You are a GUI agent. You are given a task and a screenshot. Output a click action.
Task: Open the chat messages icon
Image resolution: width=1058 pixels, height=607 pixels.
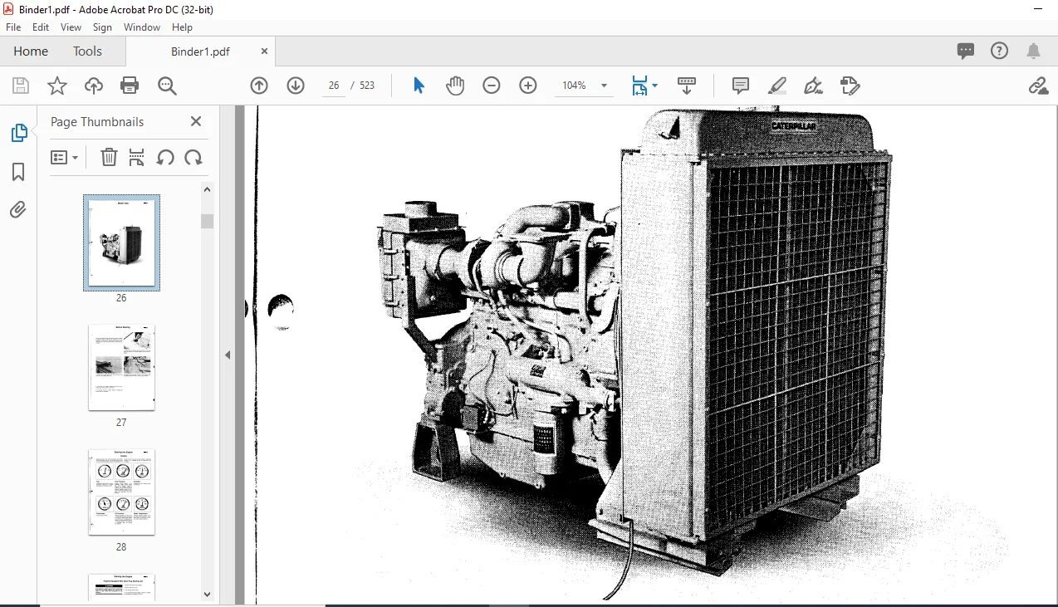[x=966, y=51]
